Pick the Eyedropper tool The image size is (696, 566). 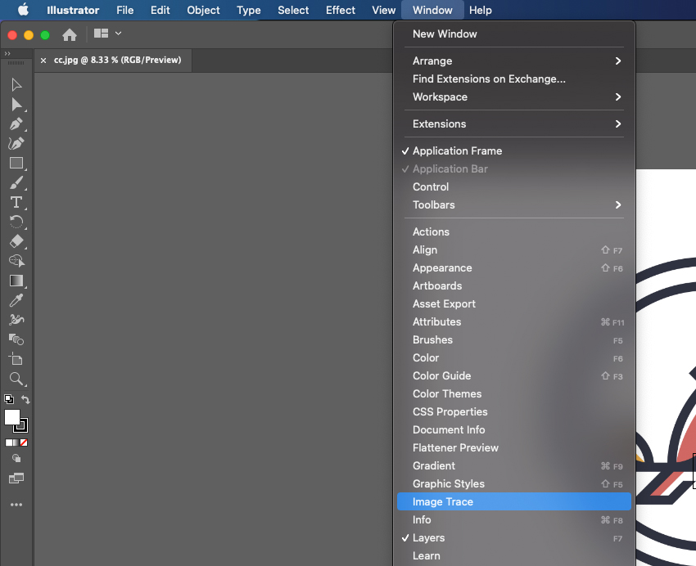(x=16, y=300)
